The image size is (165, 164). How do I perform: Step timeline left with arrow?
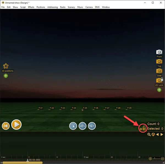pyautogui.click(x=158, y=134)
